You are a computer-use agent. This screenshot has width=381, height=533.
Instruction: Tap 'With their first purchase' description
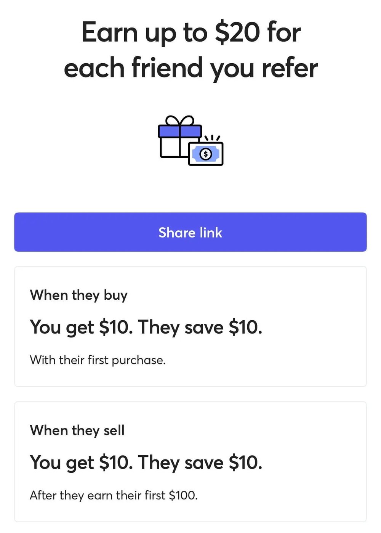[98, 360]
